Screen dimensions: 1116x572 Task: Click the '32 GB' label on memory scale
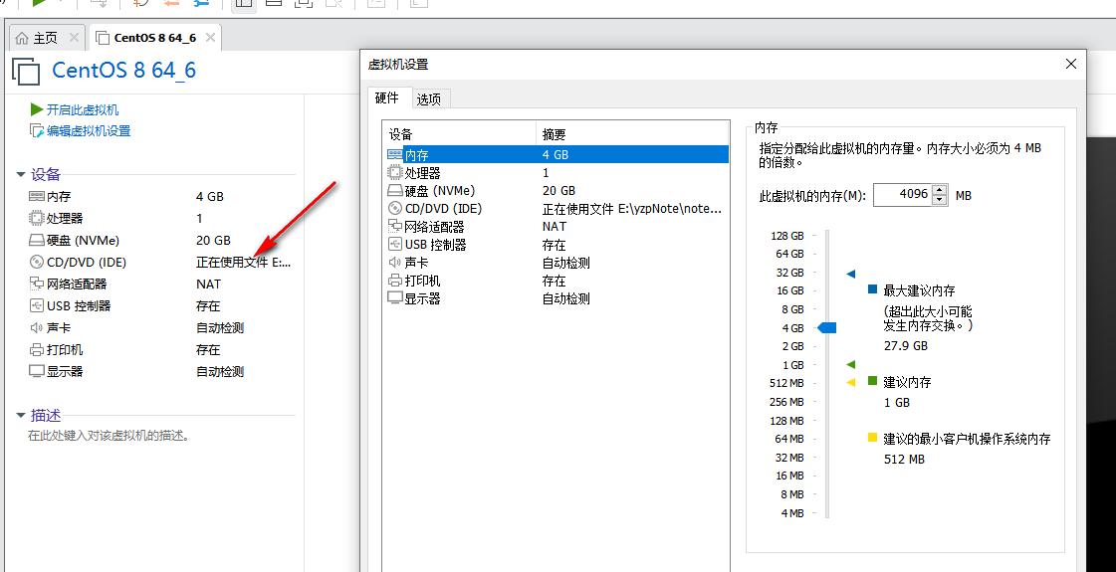(x=790, y=273)
